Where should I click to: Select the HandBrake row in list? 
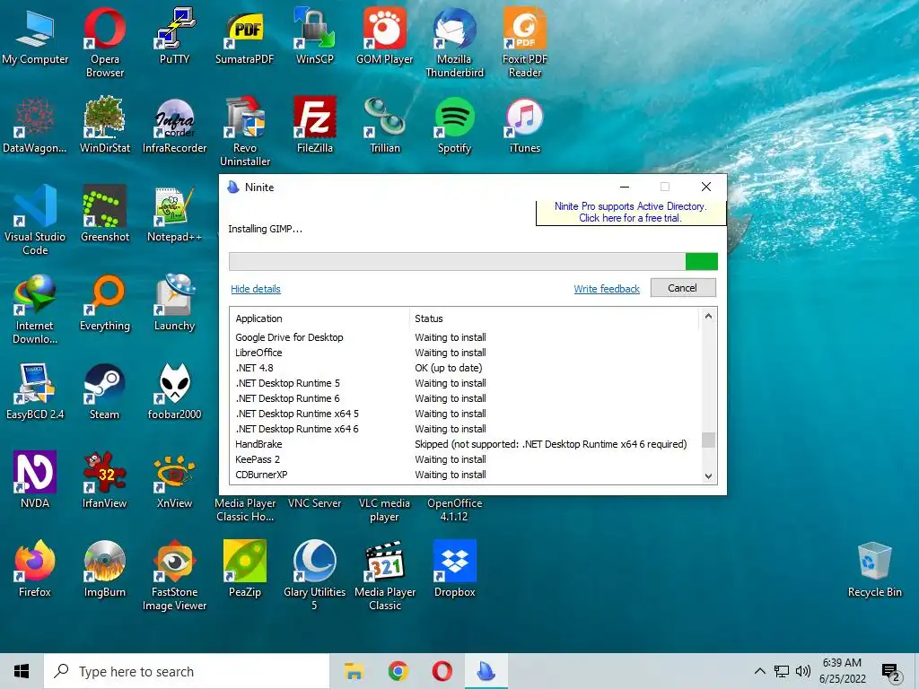466,444
